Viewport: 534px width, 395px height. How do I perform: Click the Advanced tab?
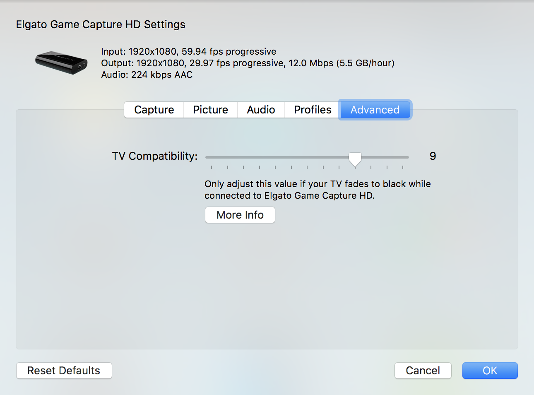[x=375, y=110]
